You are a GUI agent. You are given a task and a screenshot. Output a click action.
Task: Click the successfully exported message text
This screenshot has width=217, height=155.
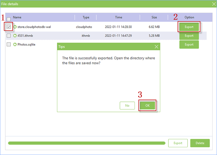(x=108, y=61)
